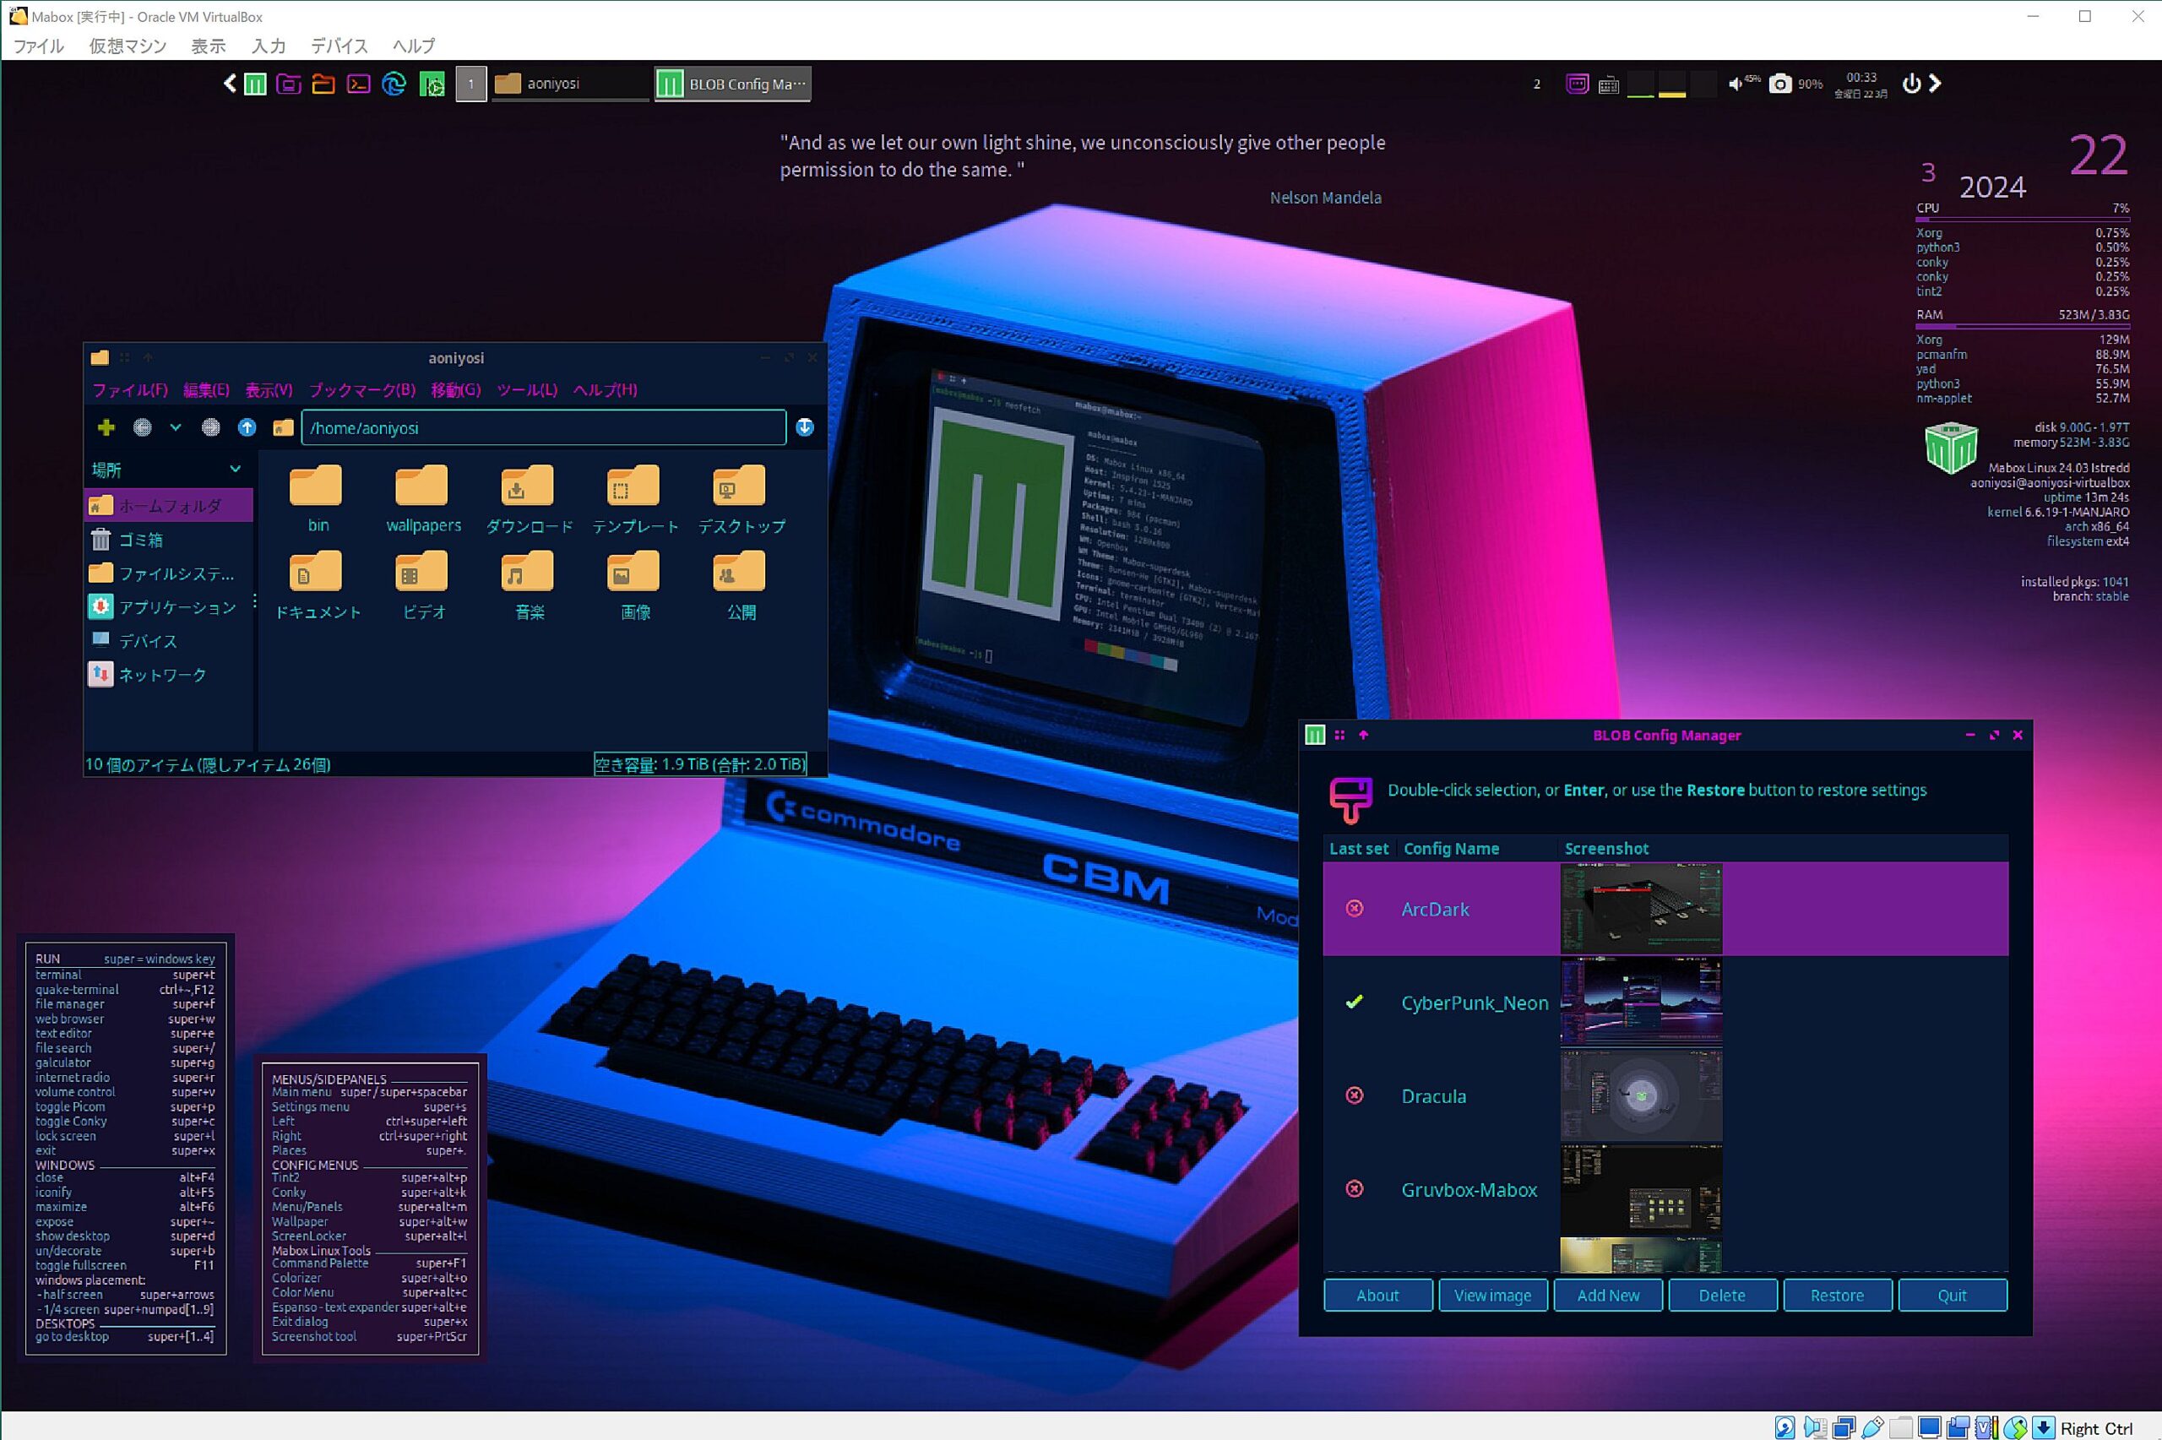Click the Quit button
The width and height of the screenshot is (2162, 1440).
1952,1295
